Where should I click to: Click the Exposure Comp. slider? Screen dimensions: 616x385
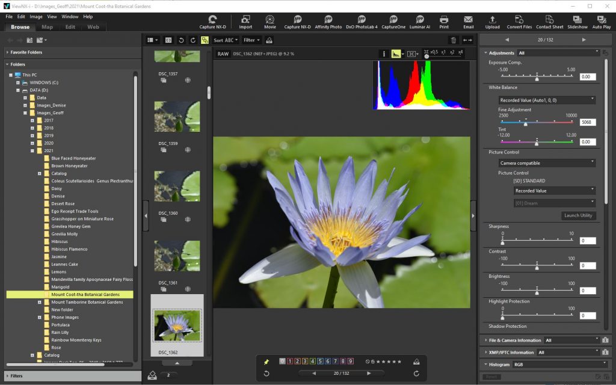[x=537, y=76]
